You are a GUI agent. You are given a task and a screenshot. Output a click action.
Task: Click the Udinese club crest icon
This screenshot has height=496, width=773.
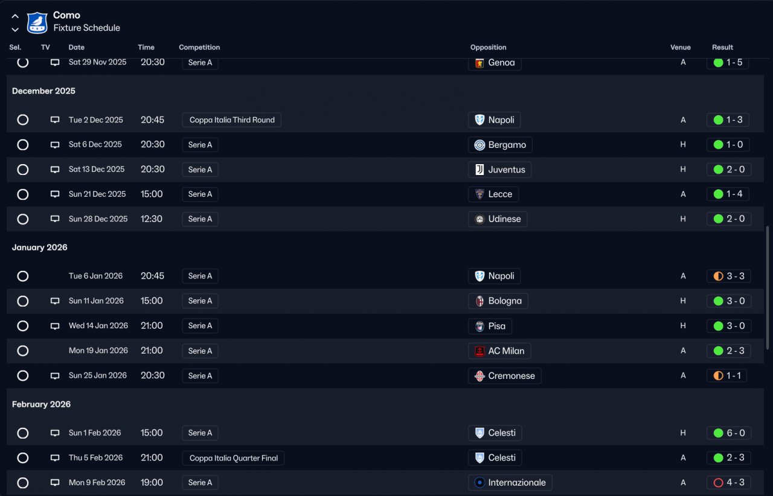[x=480, y=219]
